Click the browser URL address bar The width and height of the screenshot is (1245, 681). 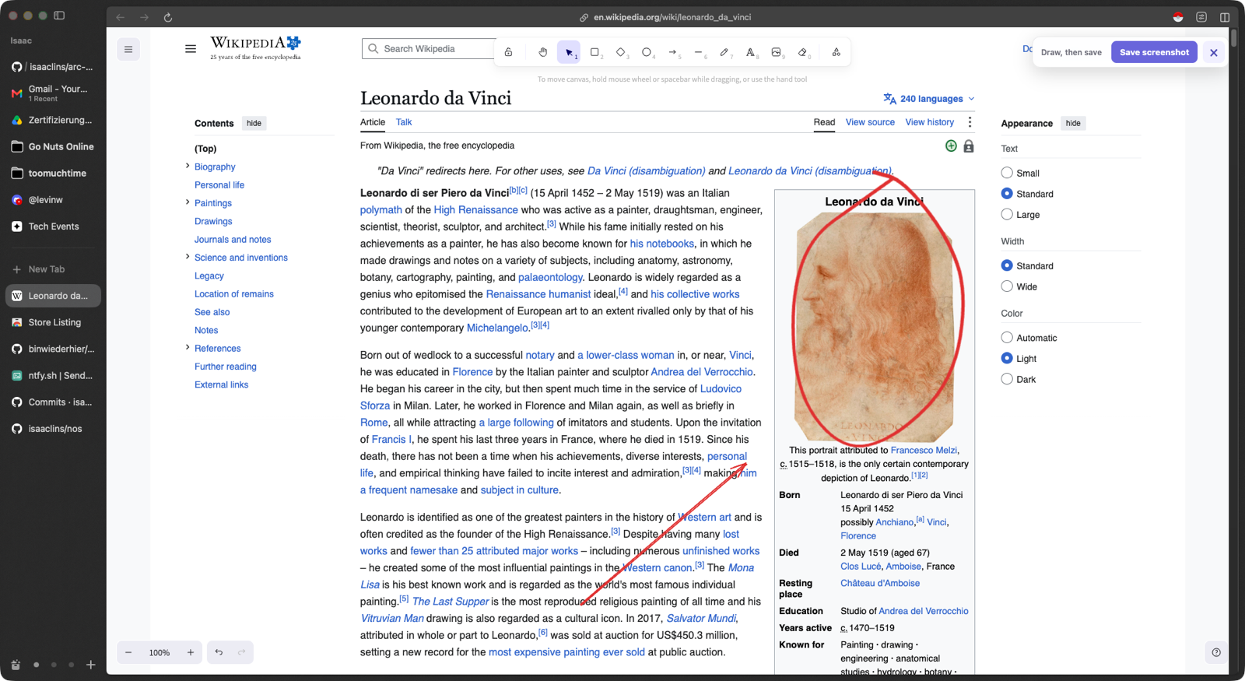(665, 17)
